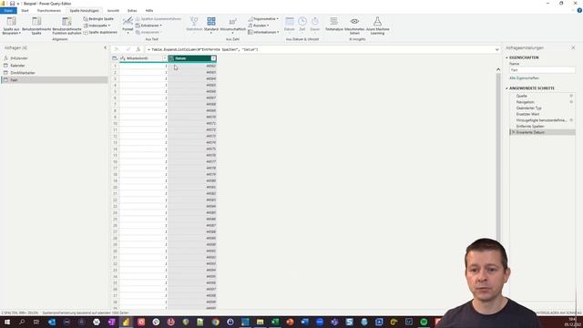Switch to the Extras tab
The height and width of the screenshot is (328, 583).
coord(132,11)
